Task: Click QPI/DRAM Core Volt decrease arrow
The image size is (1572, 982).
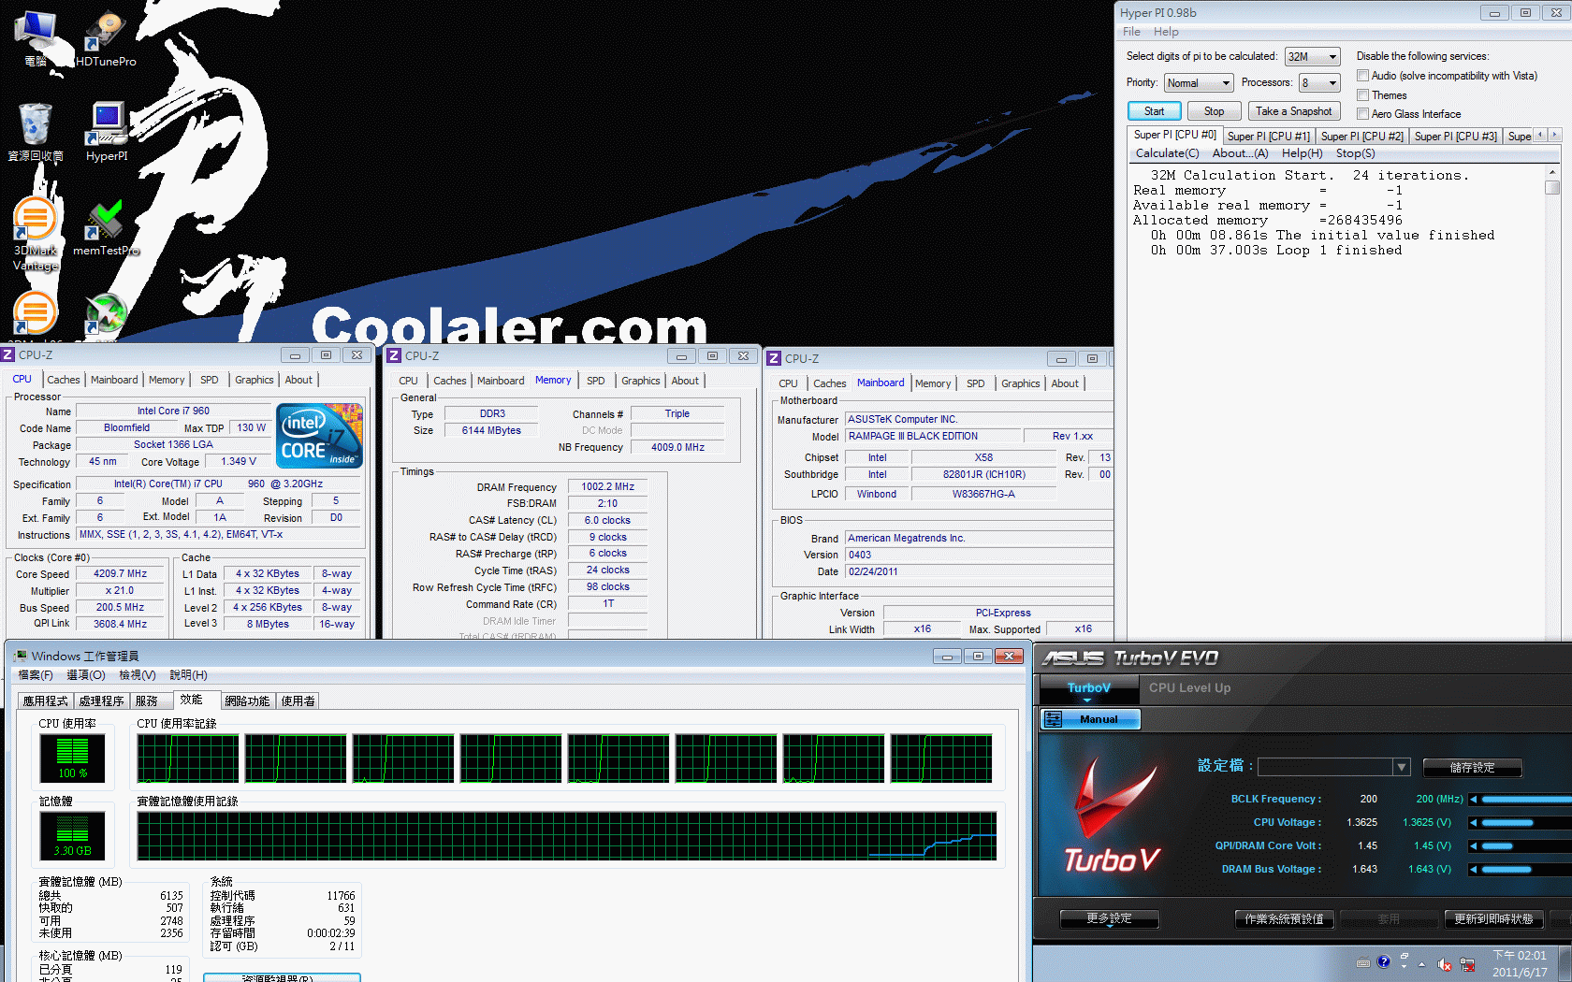Action: coord(1473,845)
